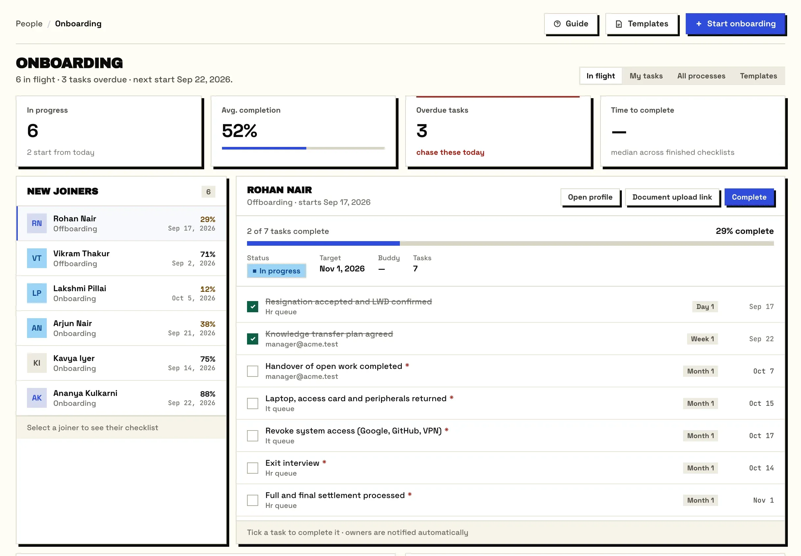Click the VT avatar for Vikram Thakur
Screen dimensions: 801x556
coord(37,258)
